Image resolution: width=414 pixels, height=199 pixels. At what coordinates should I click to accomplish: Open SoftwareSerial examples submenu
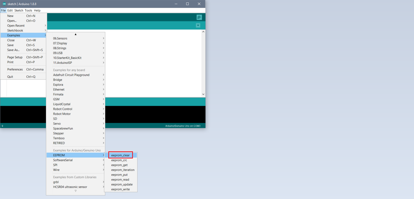pos(76,160)
